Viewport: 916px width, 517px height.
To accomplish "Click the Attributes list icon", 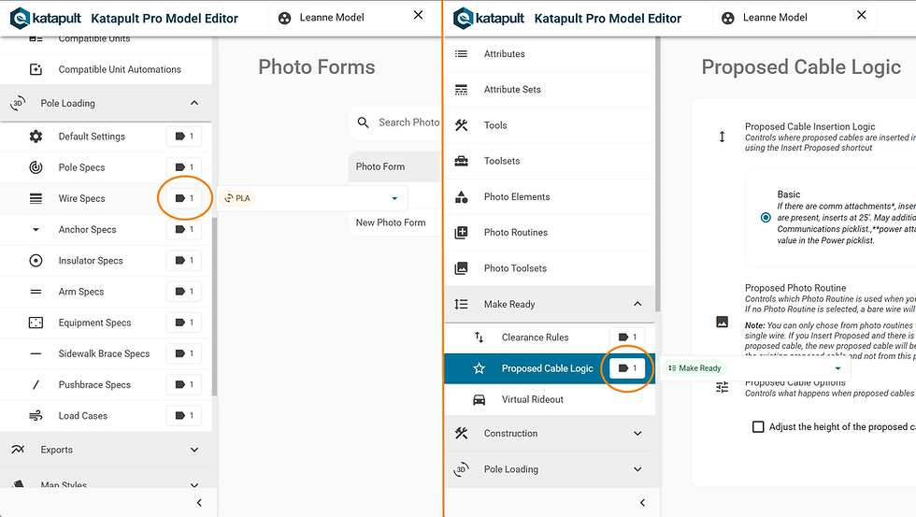I will point(461,53).
